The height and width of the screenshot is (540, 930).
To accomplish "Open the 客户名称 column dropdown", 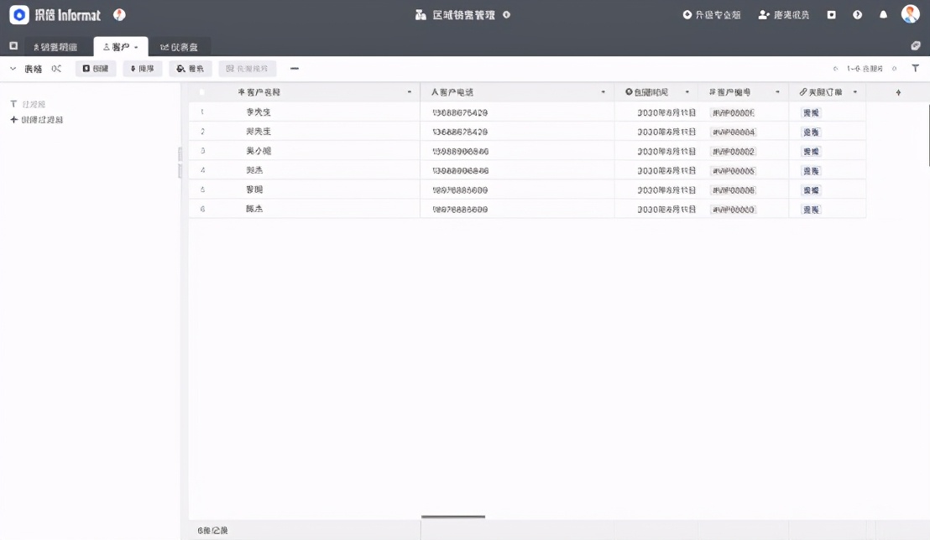I will pyautogui.click(x=409, y=91).
